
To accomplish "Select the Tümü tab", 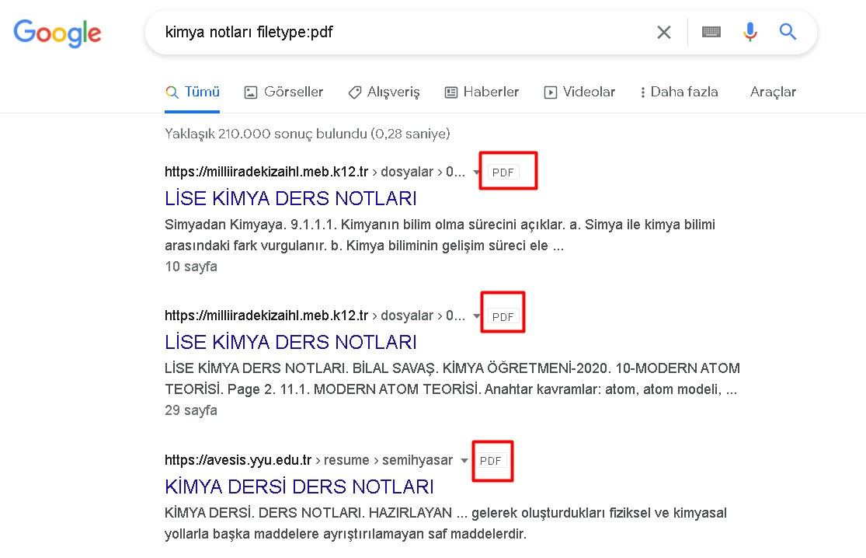I will pos(192,92).
